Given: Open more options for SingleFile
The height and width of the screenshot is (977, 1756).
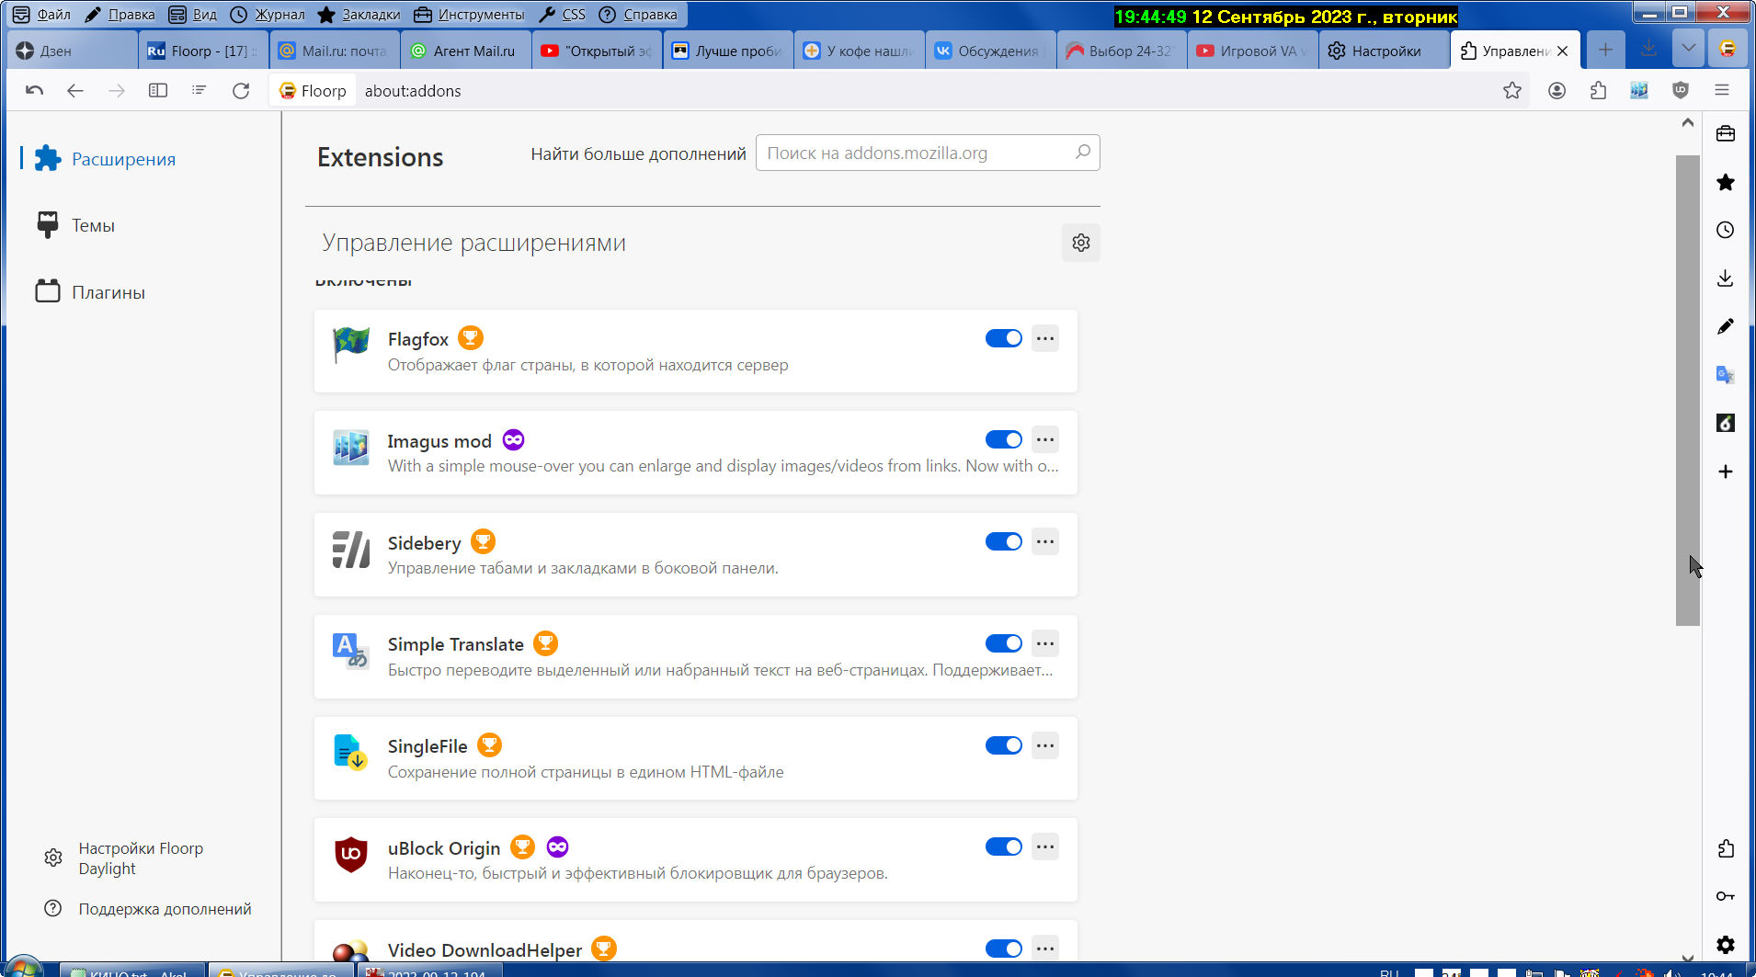Looking at the screenshot, I should click(x=1045, y=745).
